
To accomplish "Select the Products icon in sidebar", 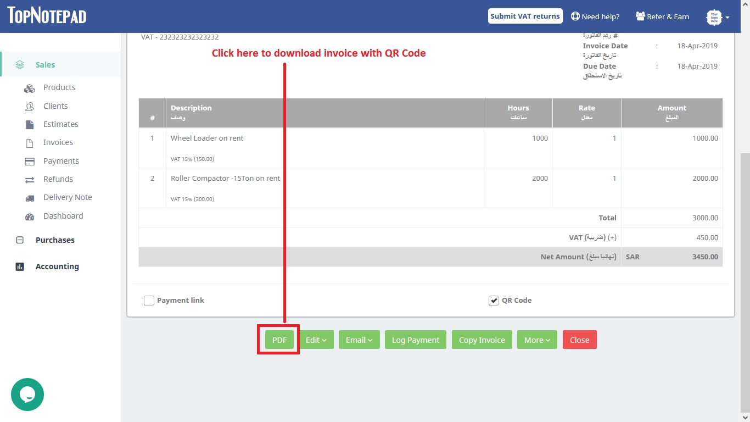I will point(29,87).
